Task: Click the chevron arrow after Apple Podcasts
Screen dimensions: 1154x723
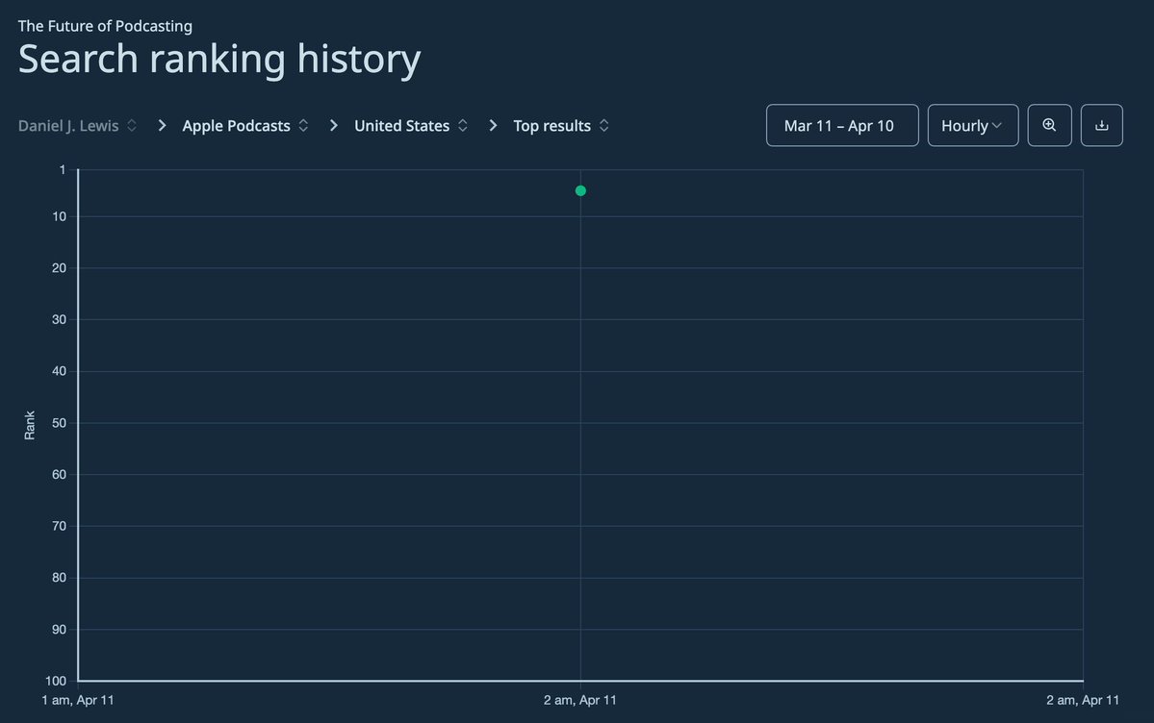Action: tap(333, 126)
